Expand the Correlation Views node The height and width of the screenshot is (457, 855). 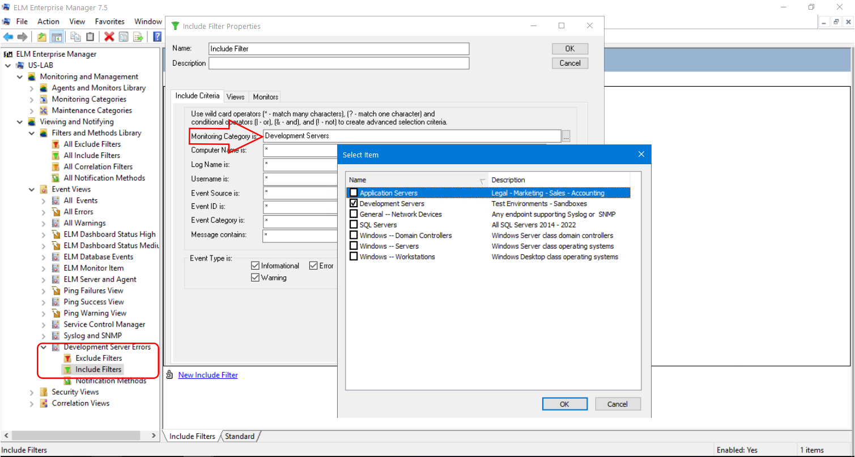(x=32, y=403)
